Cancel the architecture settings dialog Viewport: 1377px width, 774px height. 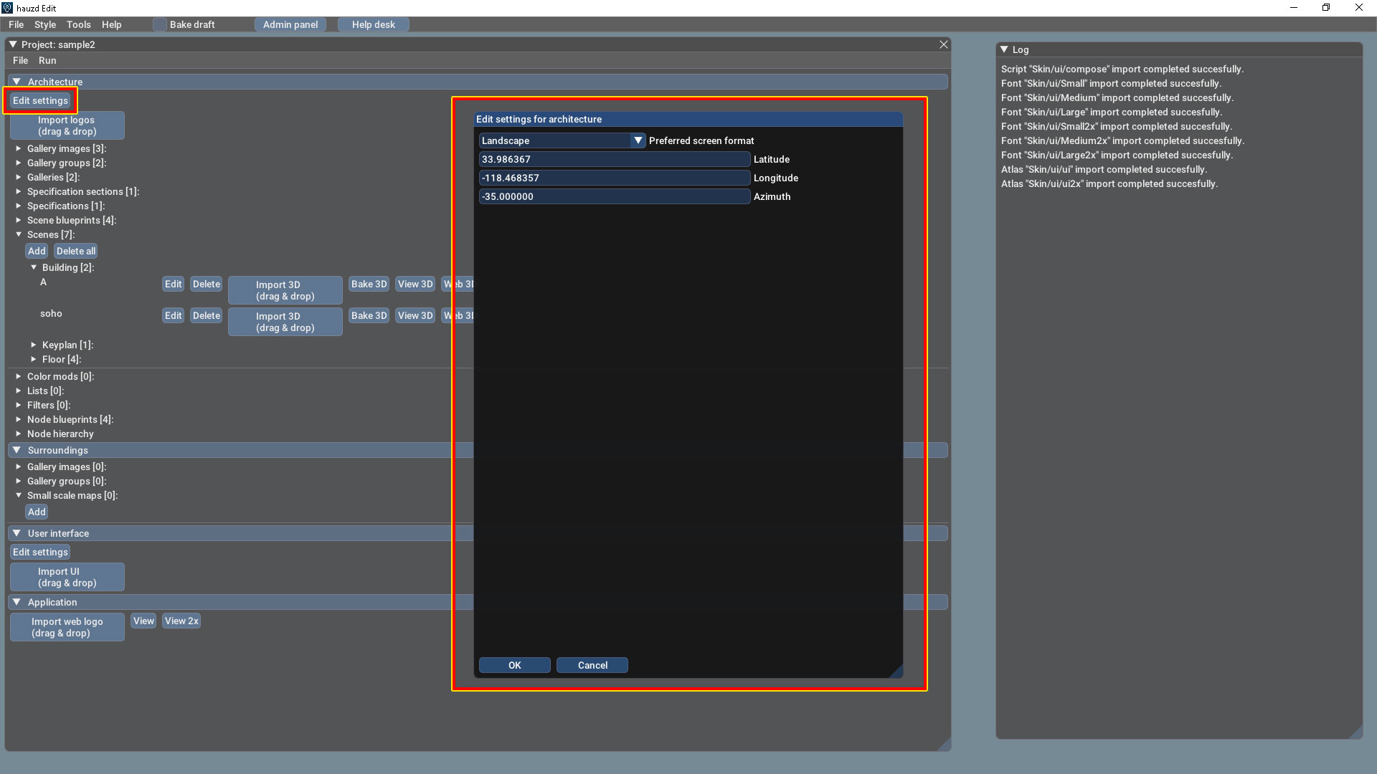coord(592,665)
